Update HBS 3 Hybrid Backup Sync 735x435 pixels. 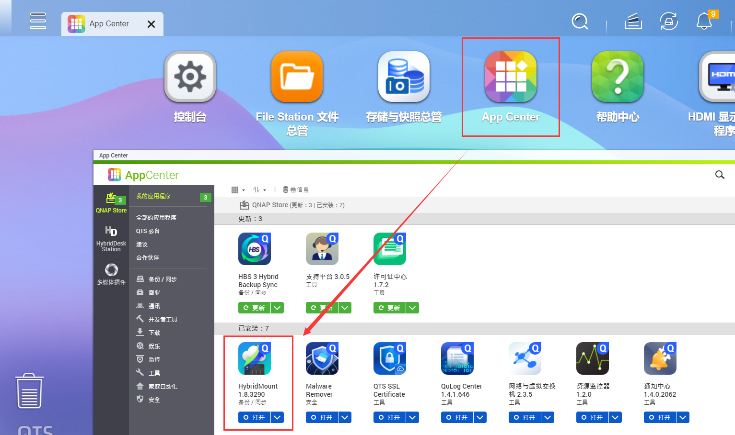[255, 308]
